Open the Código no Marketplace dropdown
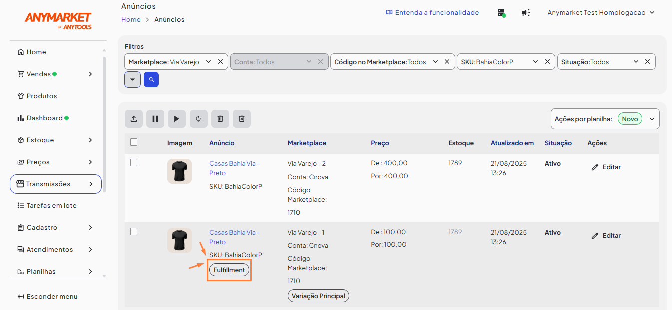Image resolution: width=672 pixels, height=310 pixels. 435,62
